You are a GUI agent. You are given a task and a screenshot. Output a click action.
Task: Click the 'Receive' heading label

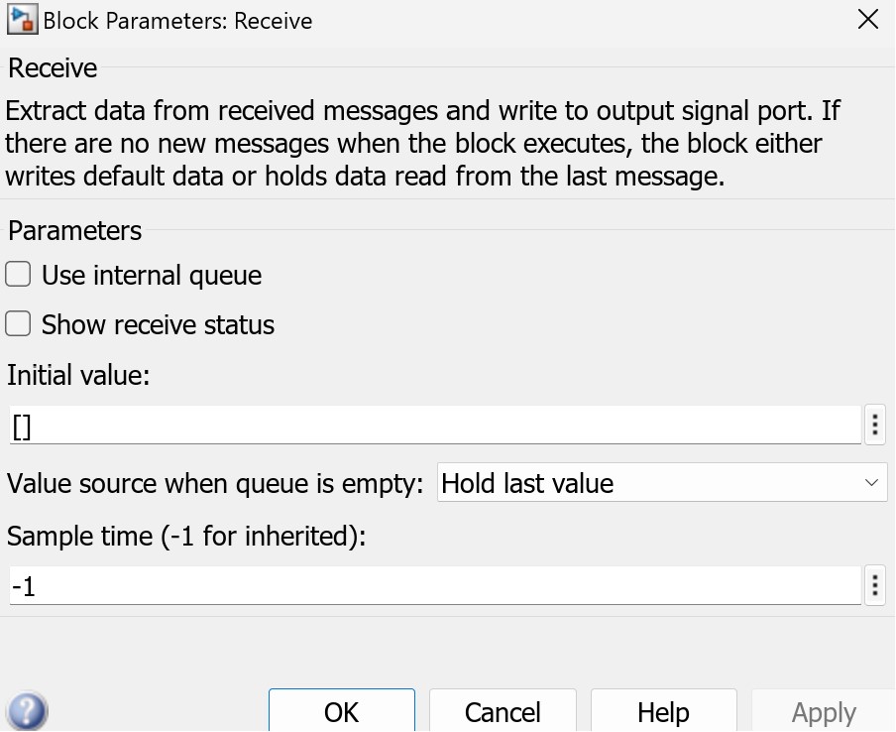click(51, 67)
